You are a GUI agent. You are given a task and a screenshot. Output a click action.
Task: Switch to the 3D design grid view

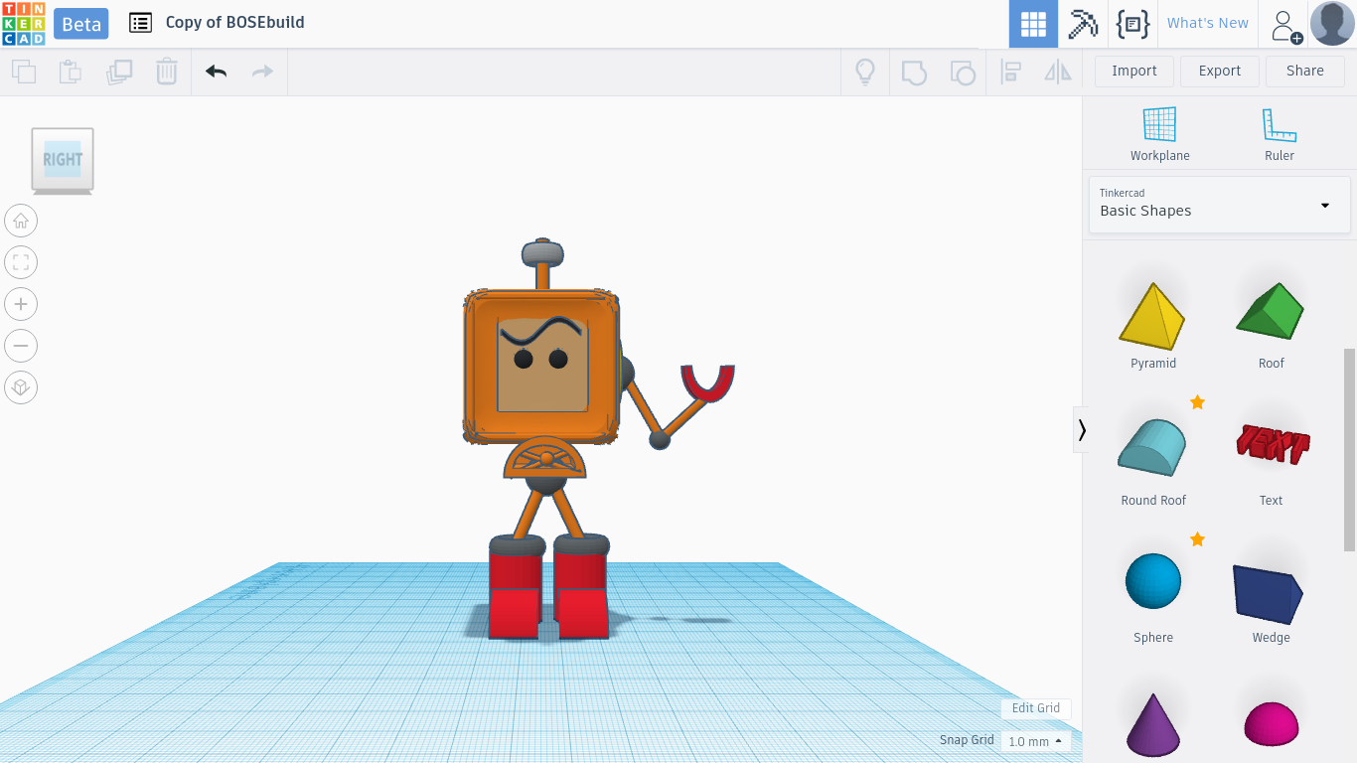(1033, 24)
